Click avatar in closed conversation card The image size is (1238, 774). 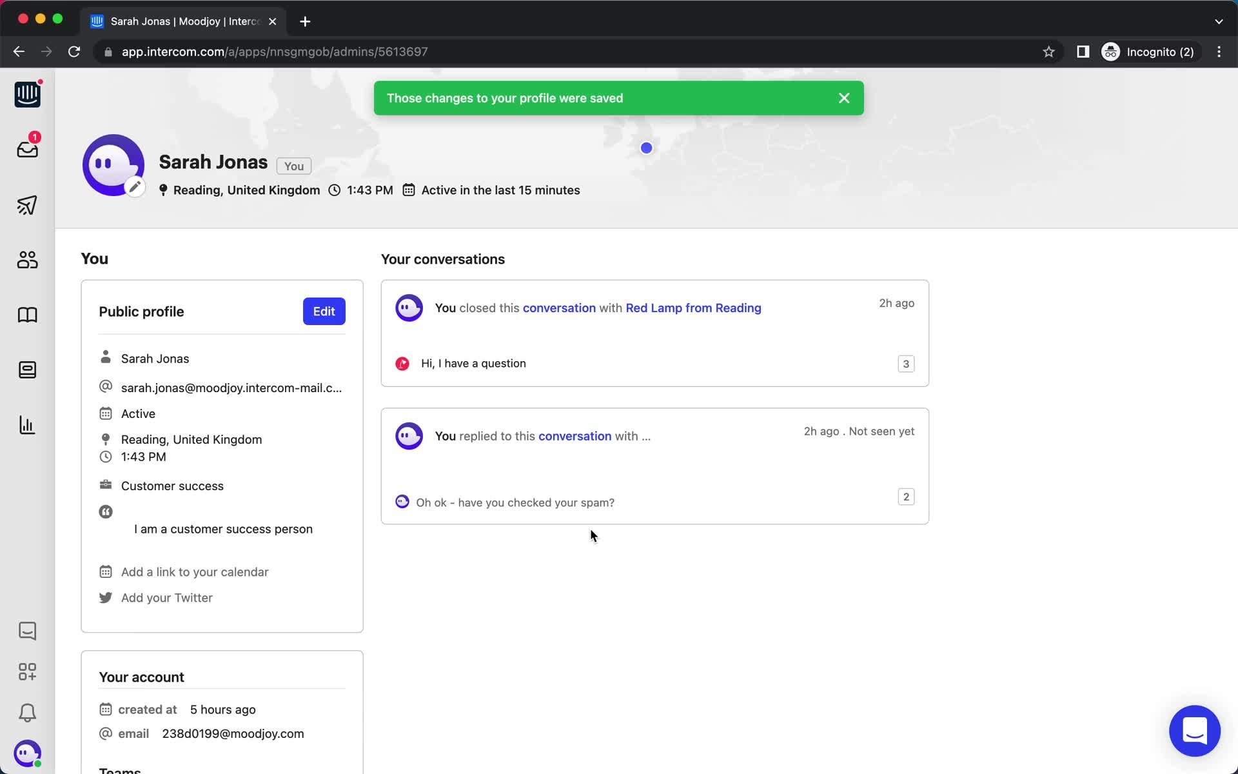pyautogui.click(x=409, y=308)
